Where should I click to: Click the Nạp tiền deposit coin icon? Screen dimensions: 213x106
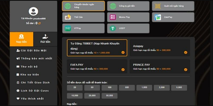[22, 36]
